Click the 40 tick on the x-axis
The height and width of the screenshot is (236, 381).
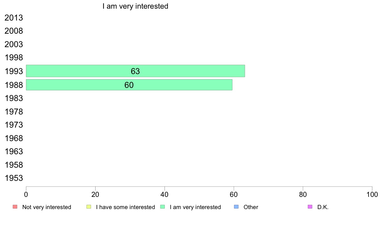(x=165, y=194)
